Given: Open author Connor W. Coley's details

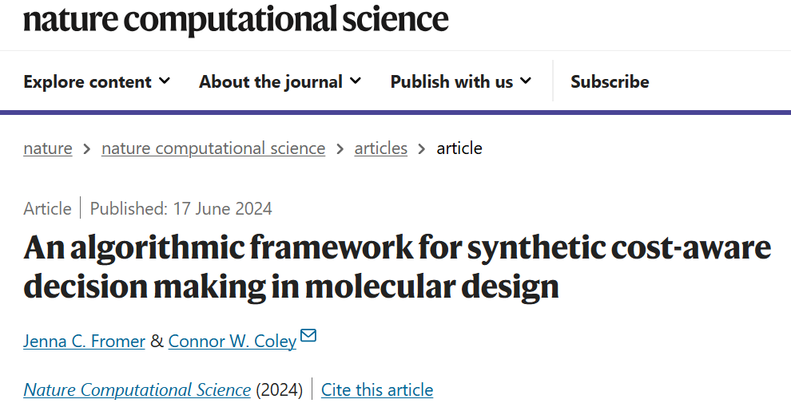Looking at the screenshot, I should coord(233,341).
